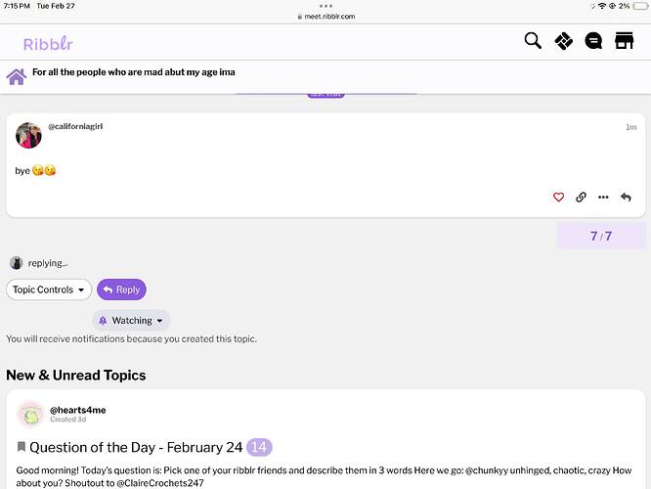Copy post link with chain icon
651x489 pixels.
[581, 197]
